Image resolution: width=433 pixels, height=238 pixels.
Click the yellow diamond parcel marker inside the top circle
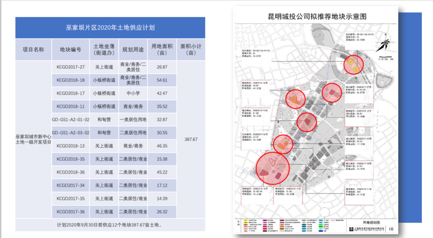(x=351, y=61)
